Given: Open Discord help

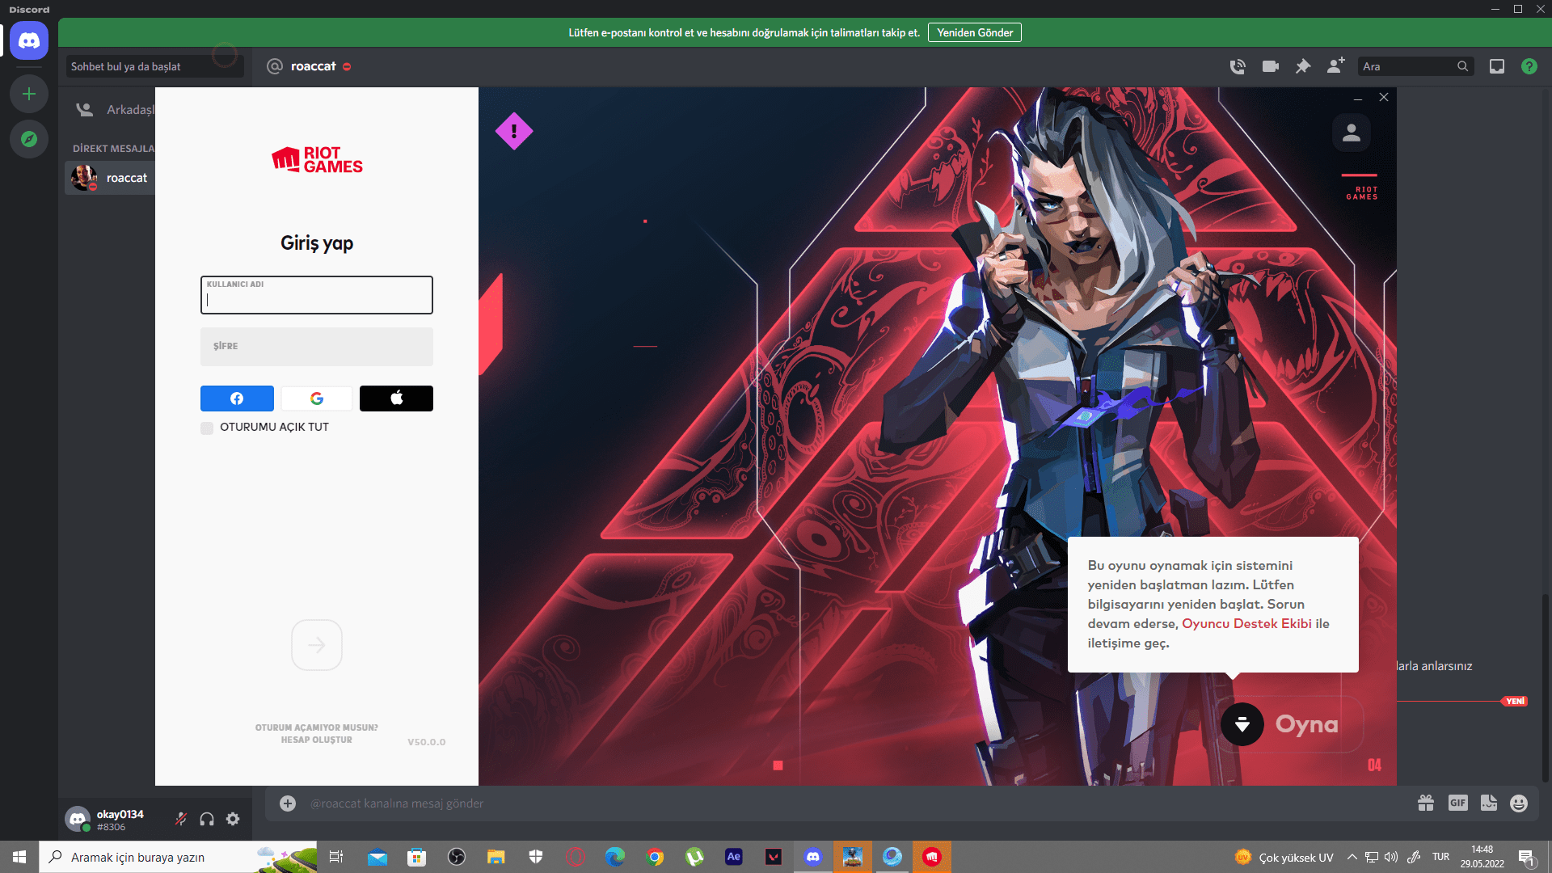Looking at the screenshot, I should [1529, 66].
